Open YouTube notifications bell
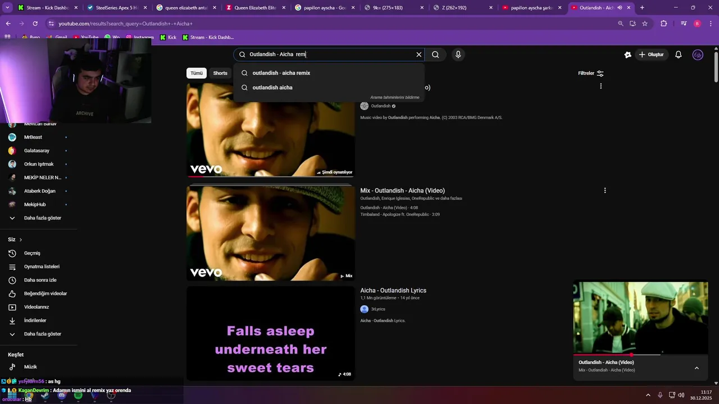Screen dimensions: 719x404 pos(679,54)
